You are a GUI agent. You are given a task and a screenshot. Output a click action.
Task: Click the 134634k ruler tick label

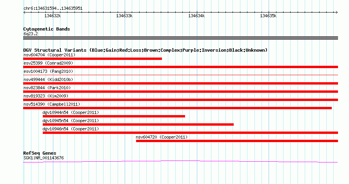[x=196, y=16]
